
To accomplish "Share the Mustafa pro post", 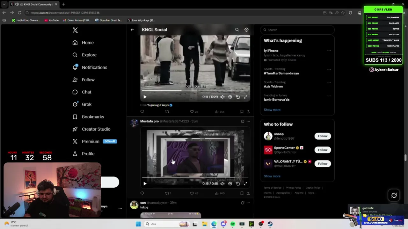I will (248, 193).
